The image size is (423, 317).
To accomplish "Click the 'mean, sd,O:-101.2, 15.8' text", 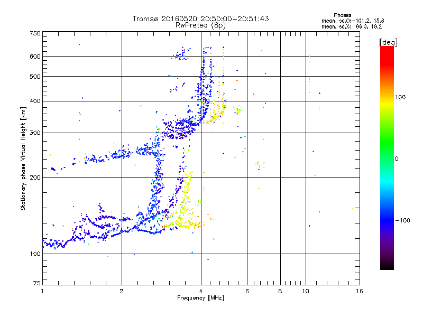I will point(353,21).
